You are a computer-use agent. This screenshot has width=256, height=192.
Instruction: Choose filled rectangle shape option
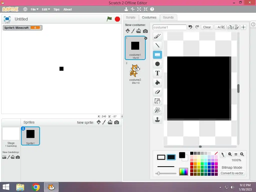click(x=171, y=157)
